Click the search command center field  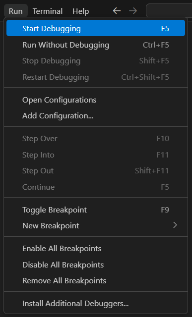169,10
